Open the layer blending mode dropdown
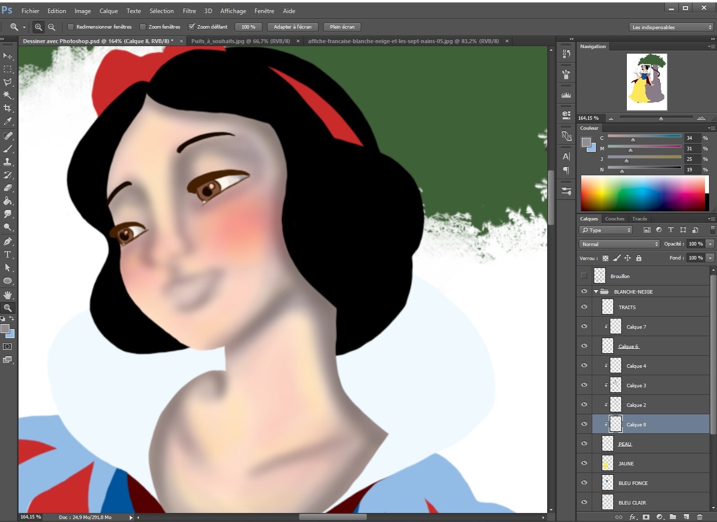Screen dimensions: 717x522 tap(619, 244)
